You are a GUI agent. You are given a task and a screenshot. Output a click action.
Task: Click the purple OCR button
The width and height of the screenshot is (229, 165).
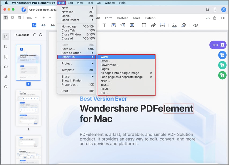point(218,45)
